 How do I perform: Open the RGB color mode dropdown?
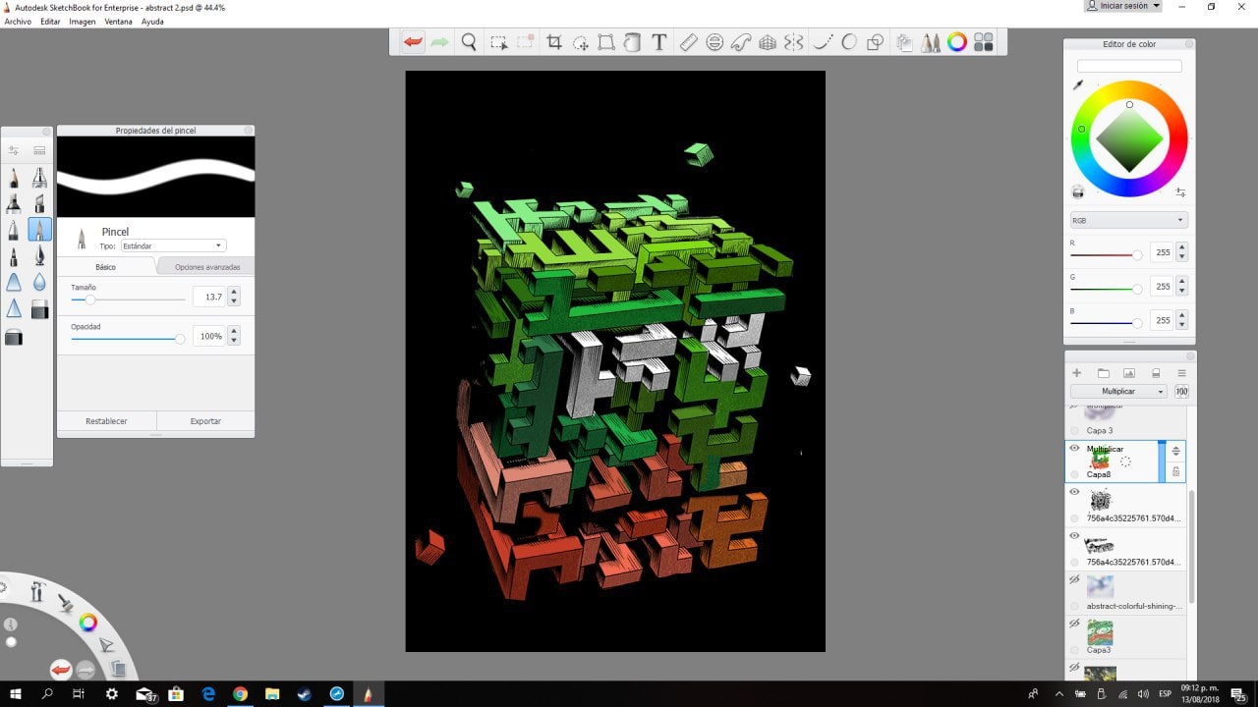pos(1129,220)
